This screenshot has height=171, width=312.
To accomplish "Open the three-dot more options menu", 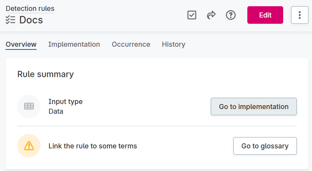I will coord(300,15).
